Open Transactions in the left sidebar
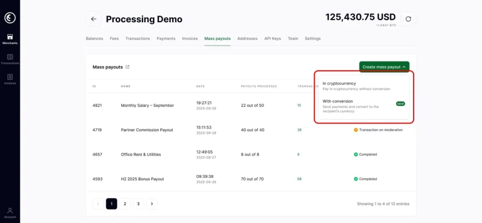The height and width of the screenshot is (223, 482). 10,59
